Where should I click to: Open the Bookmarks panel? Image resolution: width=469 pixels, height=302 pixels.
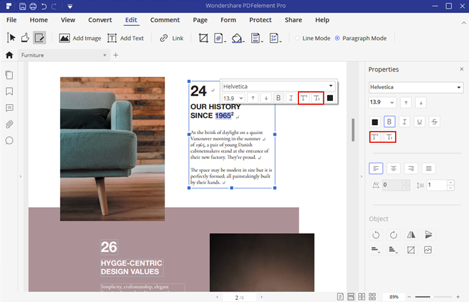tap(9, 91)
